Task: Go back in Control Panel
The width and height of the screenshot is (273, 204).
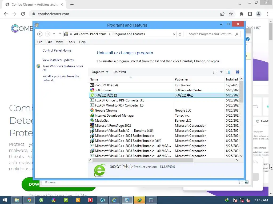Action: click(x=40, y=34)
